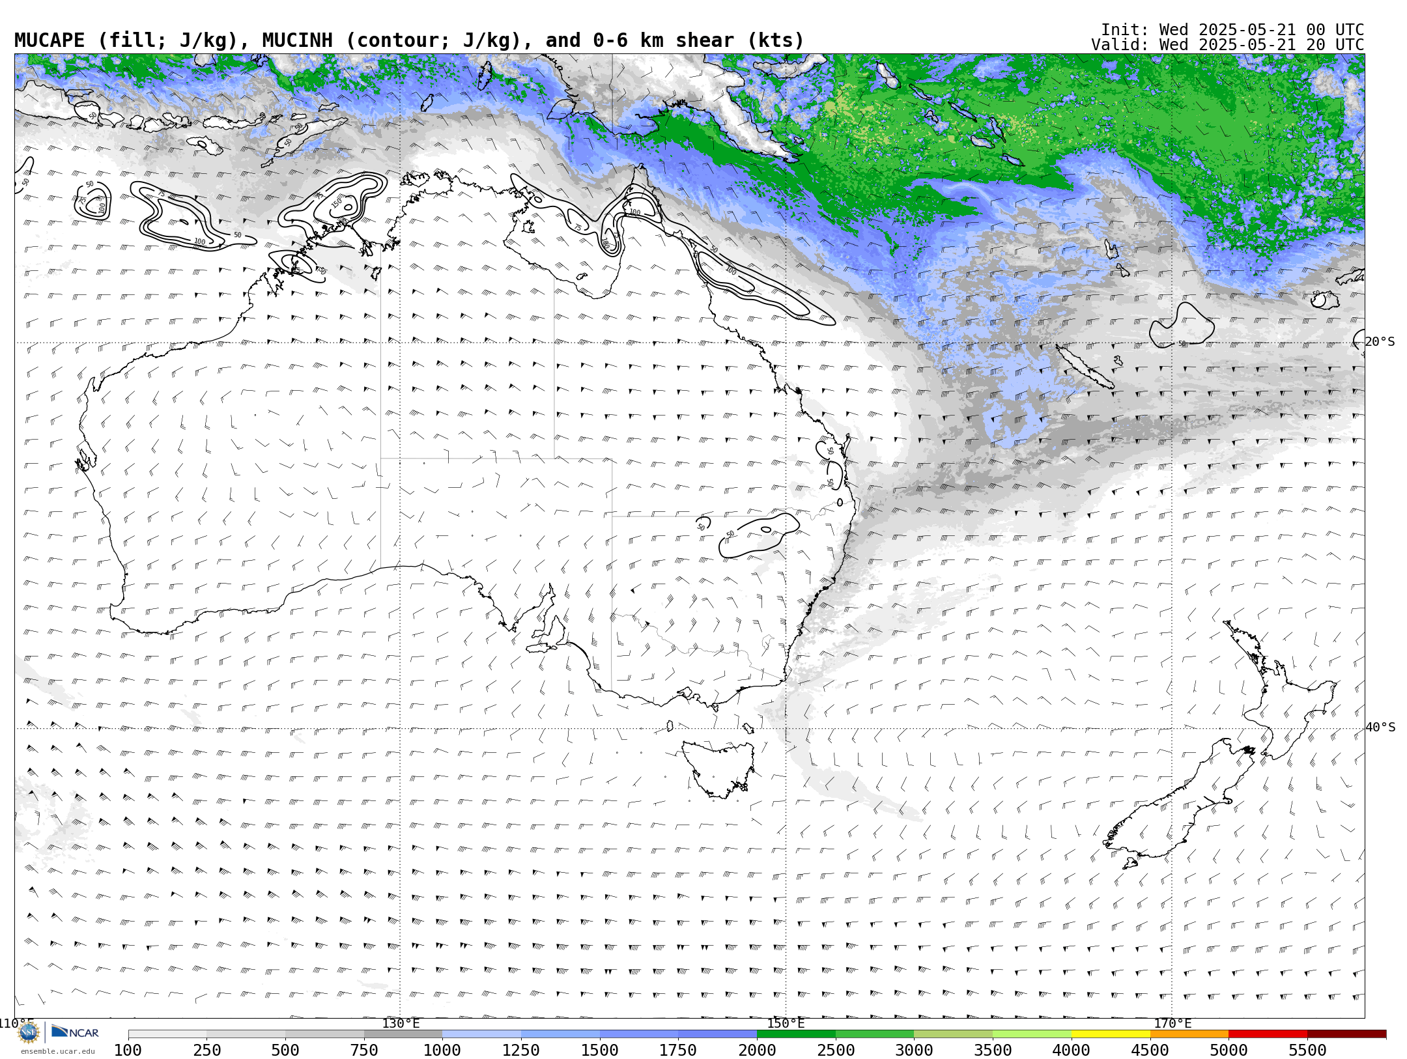Click the Init: Wed 2025-05-21 00 UTC line

1232,30
